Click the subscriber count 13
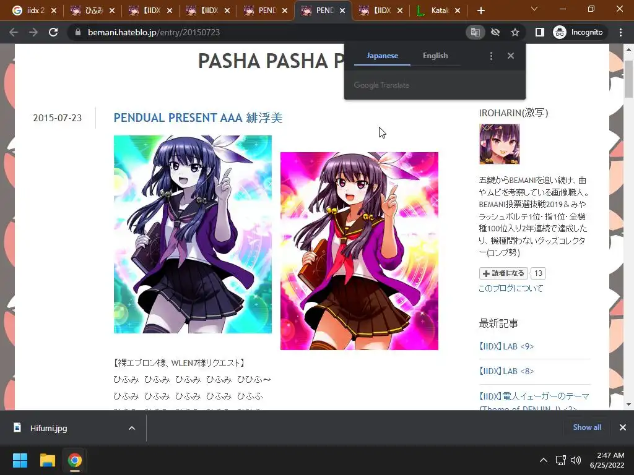This screenshot has width=634, height=475. click(x=538, y=273)
